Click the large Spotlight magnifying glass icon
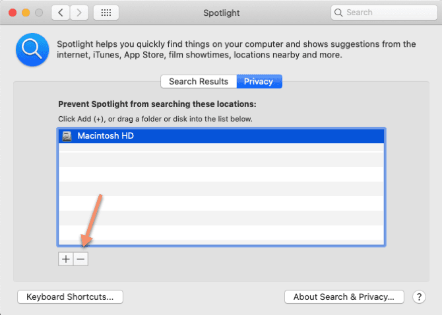The width and height of the screenshot is (442, 315). [30, 50]
